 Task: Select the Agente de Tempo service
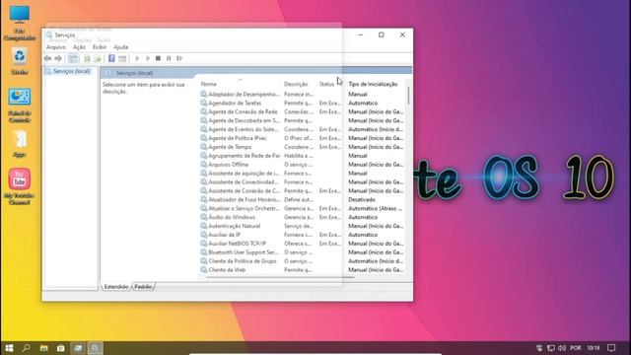(230, 147)
